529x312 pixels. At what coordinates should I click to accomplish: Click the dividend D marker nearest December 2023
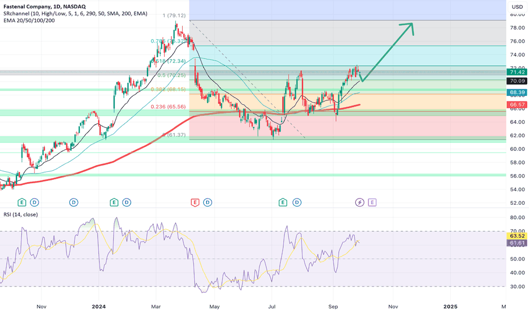click(x=74, y=203)
